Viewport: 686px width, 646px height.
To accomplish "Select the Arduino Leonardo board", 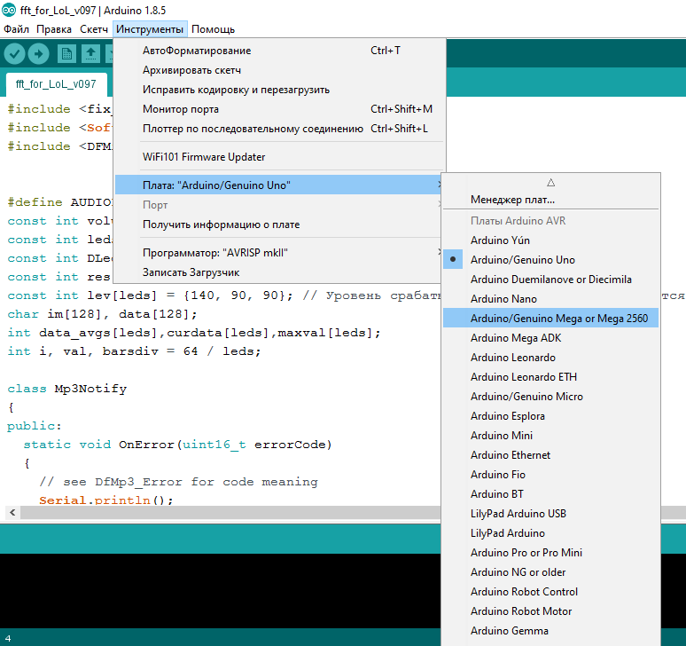I will pos(513,358).
